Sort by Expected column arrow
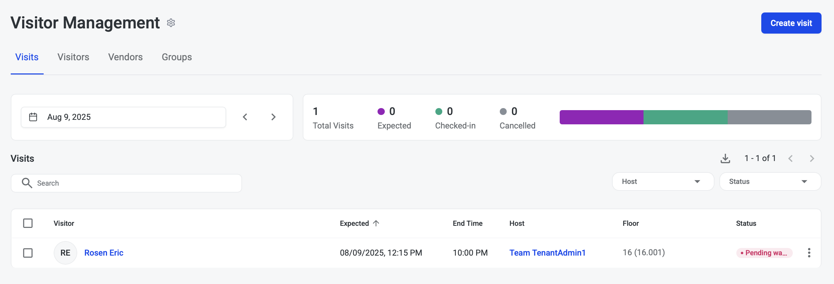The width and height of the screenshot is (834, 284). coord(376,223)
